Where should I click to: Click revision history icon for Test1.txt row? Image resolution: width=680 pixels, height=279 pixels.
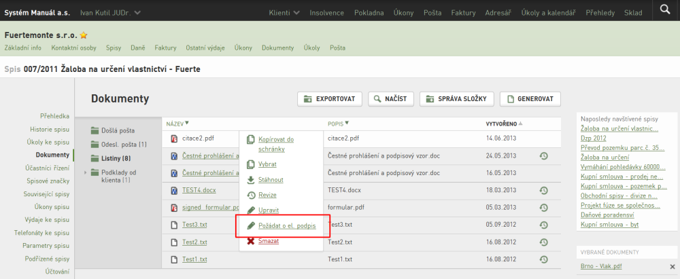(x=543, y=259)
